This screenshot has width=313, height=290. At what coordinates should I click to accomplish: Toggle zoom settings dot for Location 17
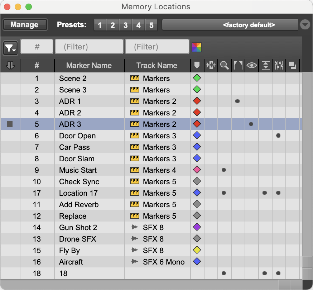(x=224, y=193)
